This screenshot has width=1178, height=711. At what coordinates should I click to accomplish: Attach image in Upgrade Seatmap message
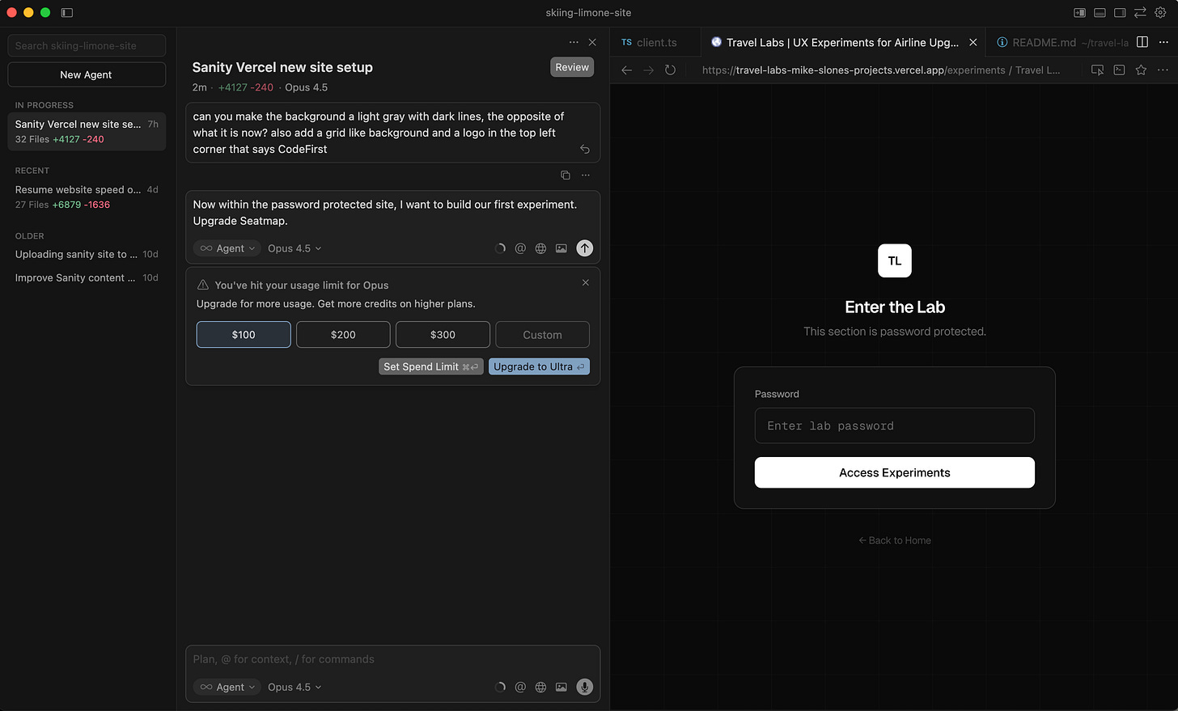click(x=561, y=248)
